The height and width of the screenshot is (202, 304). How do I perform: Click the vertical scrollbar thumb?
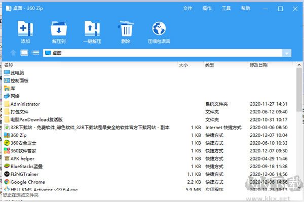[x=299, y=90]
